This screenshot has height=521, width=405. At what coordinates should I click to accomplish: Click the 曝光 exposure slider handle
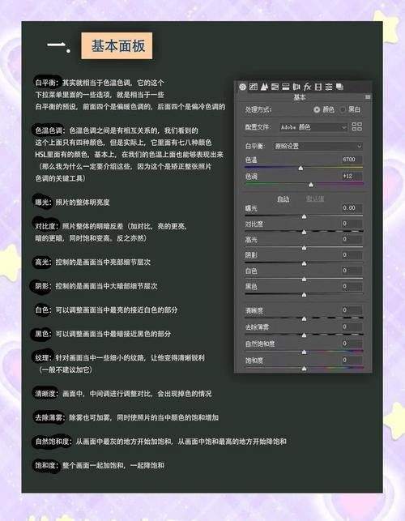[x=304, y=216]
